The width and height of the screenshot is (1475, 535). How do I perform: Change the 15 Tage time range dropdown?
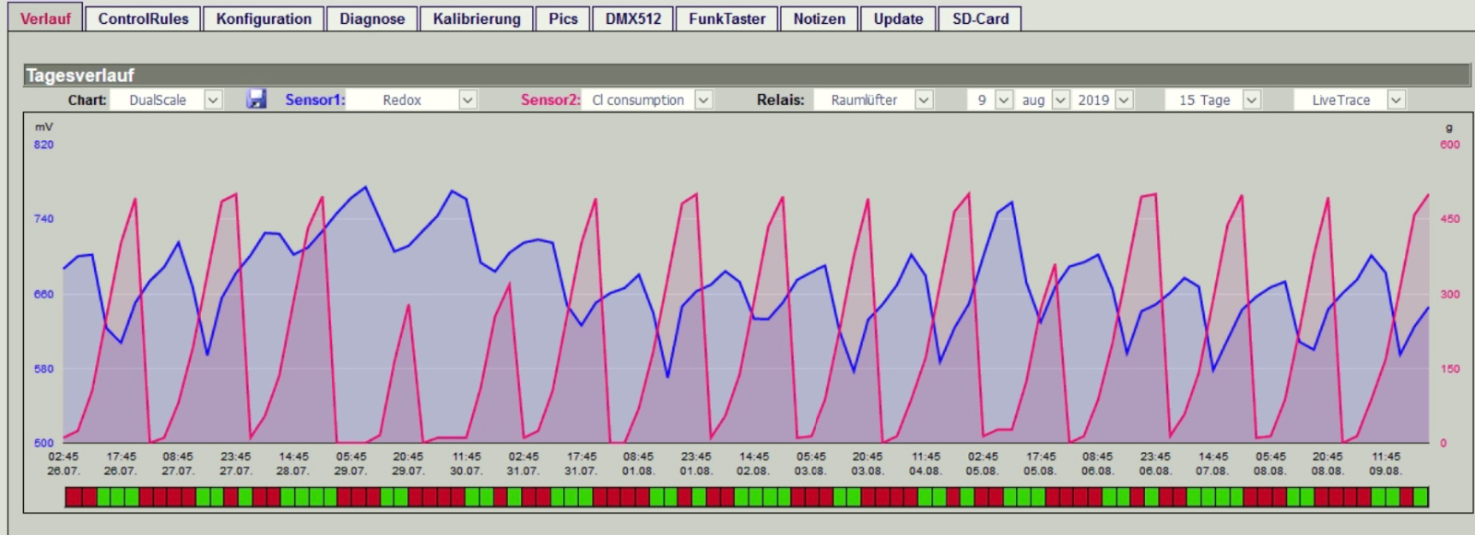point(1213,99)
